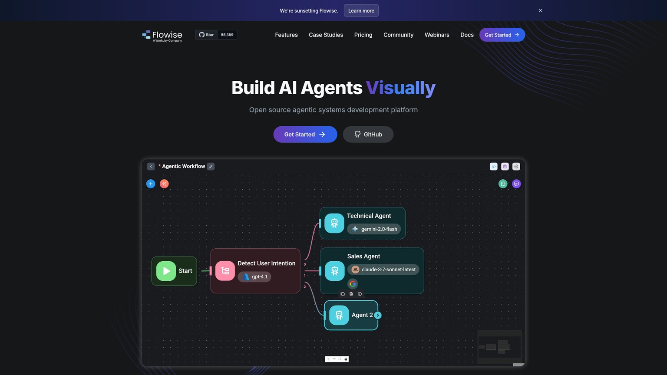667x375 pixels.
Task: Toggle canvas interactivity lock
Action: point(346,359)
